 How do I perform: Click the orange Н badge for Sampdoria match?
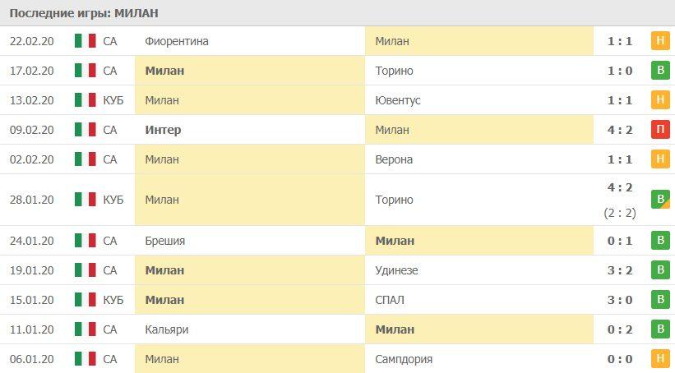click(659, 359)
